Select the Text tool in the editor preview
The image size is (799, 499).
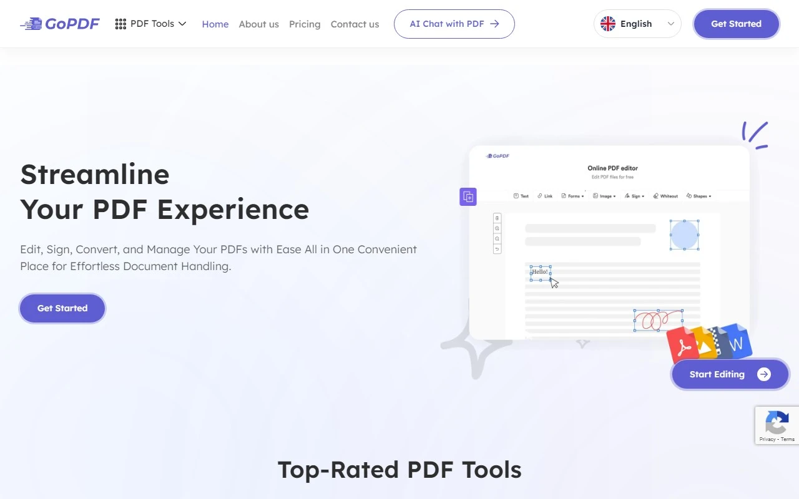(521, 196)
